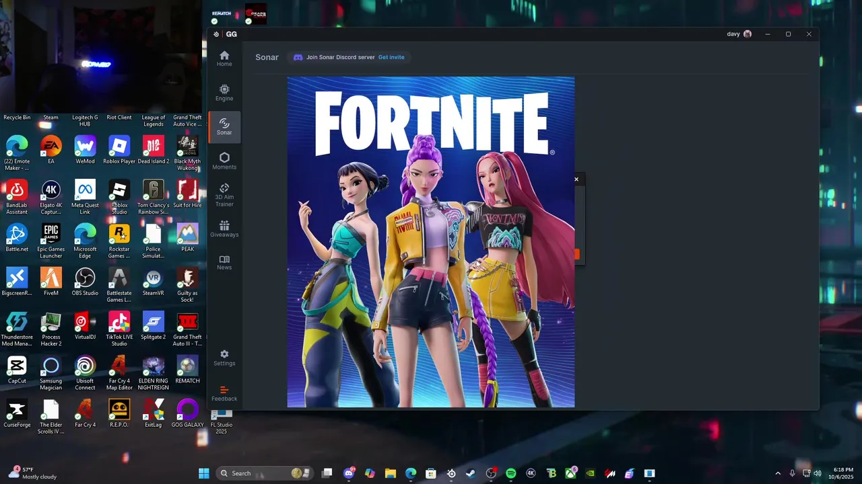Open the Xbox app from the taskbar
862x484 pixels.
point(571,473)
